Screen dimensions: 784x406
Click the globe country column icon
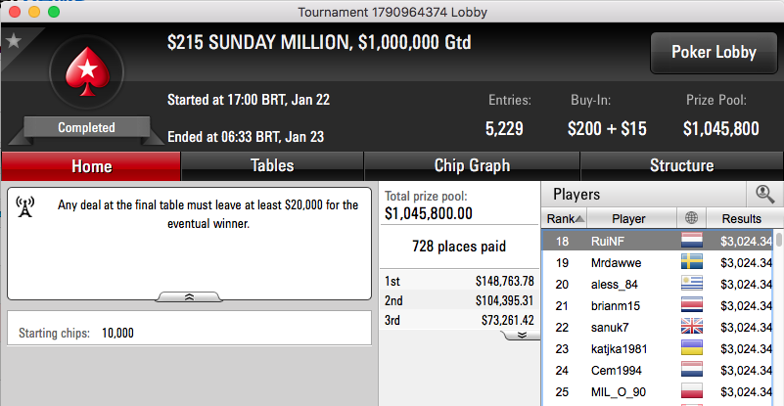691,218
